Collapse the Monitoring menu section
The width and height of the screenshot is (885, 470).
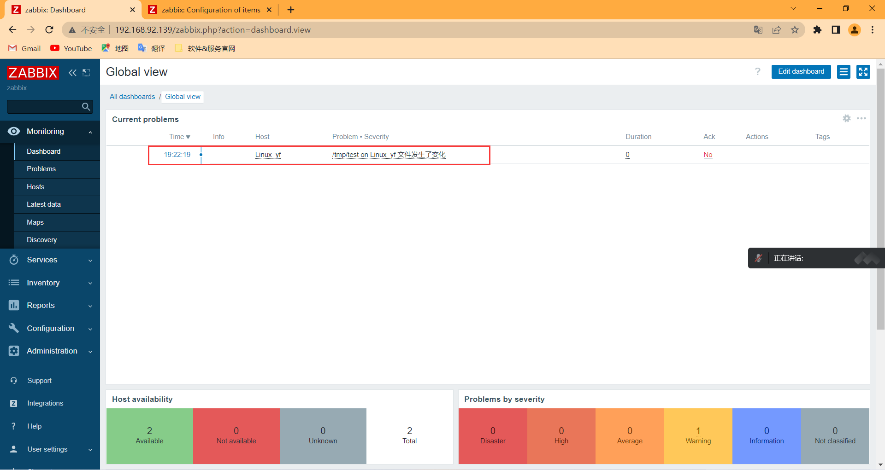click(90, 132)
